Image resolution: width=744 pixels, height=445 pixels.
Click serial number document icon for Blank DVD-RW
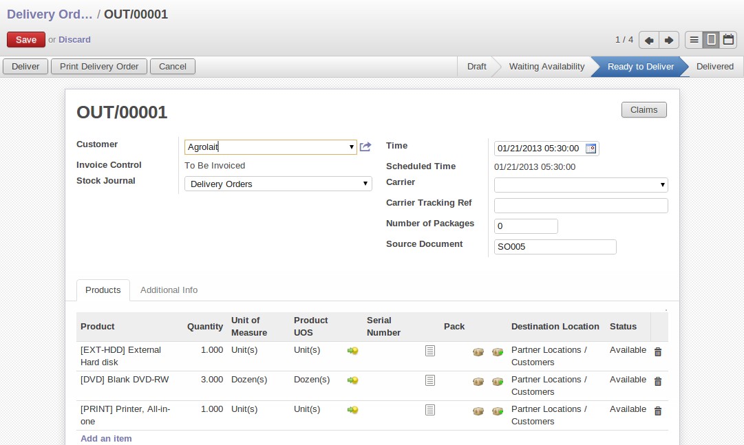click(430, 380)
